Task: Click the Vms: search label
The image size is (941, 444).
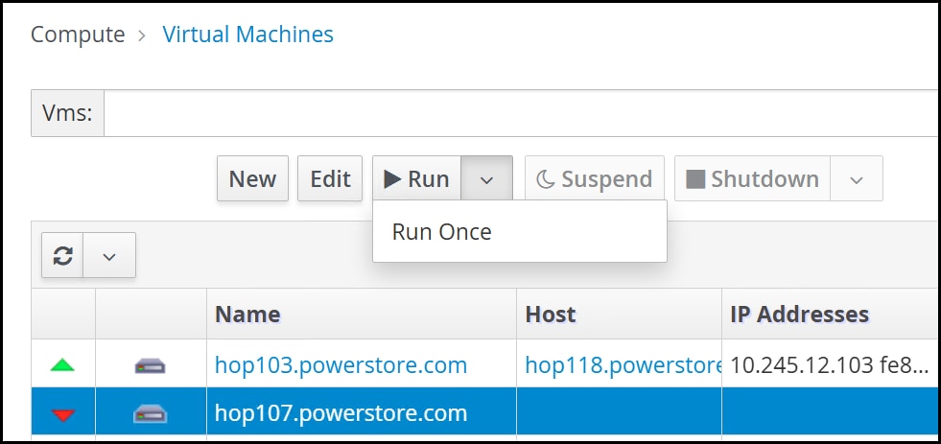Action: pyautogui.click(x=67, y=113)
